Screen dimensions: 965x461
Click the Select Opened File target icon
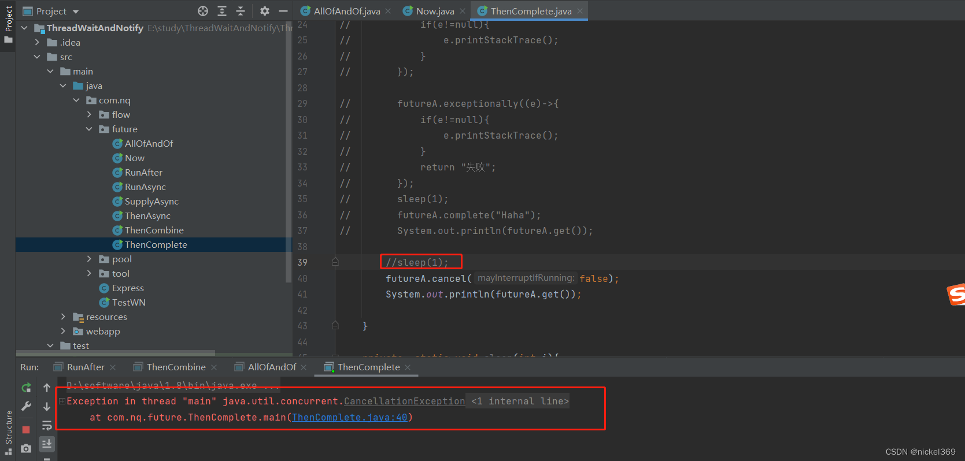click(203, 11)
